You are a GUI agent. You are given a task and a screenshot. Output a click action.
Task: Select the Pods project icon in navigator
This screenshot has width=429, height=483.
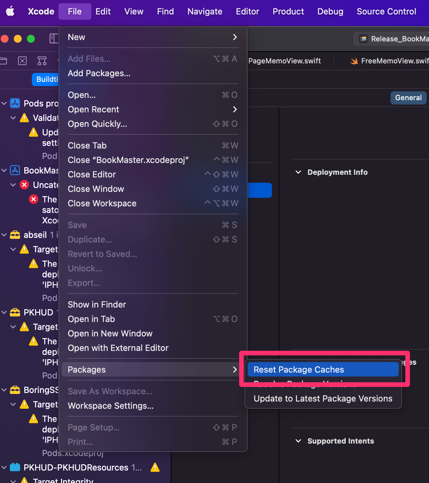coord(15,103)
